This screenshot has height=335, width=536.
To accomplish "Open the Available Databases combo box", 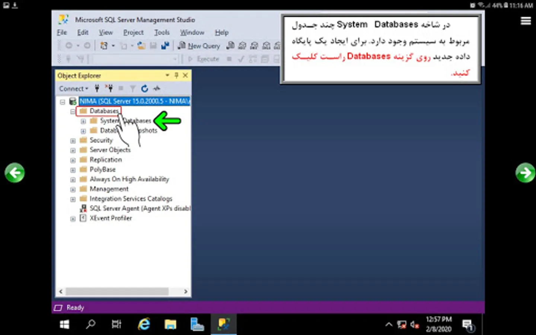I will (135, 59).
